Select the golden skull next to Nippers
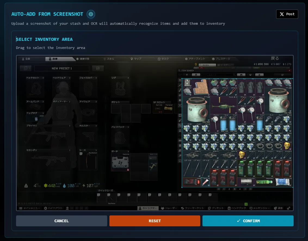This screenshot has width=308, height=241. coord(241,155)
